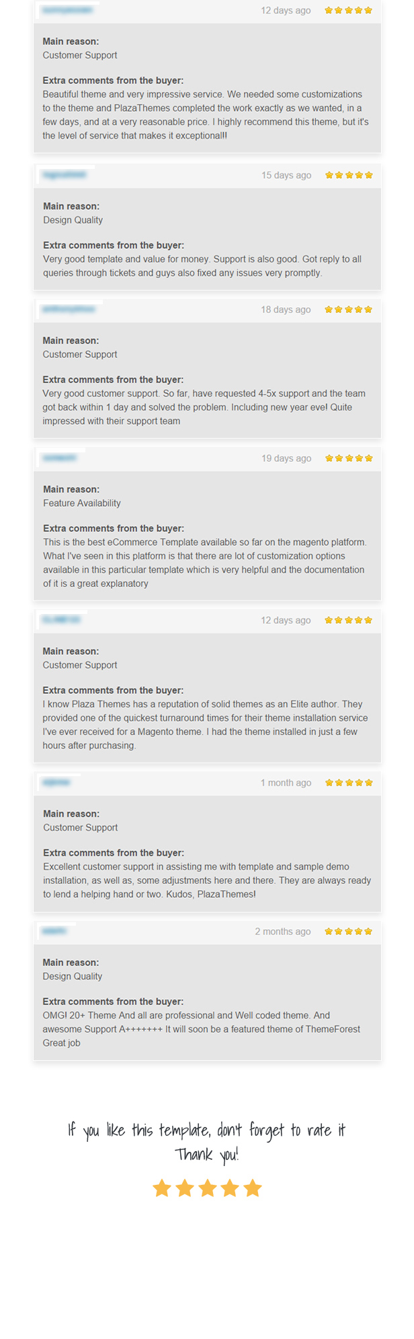Image resolution: width=414 pixels, height=1339 pixels.
Task: Click the blurred username on the 19 days ago review
Action: [60, 458]
